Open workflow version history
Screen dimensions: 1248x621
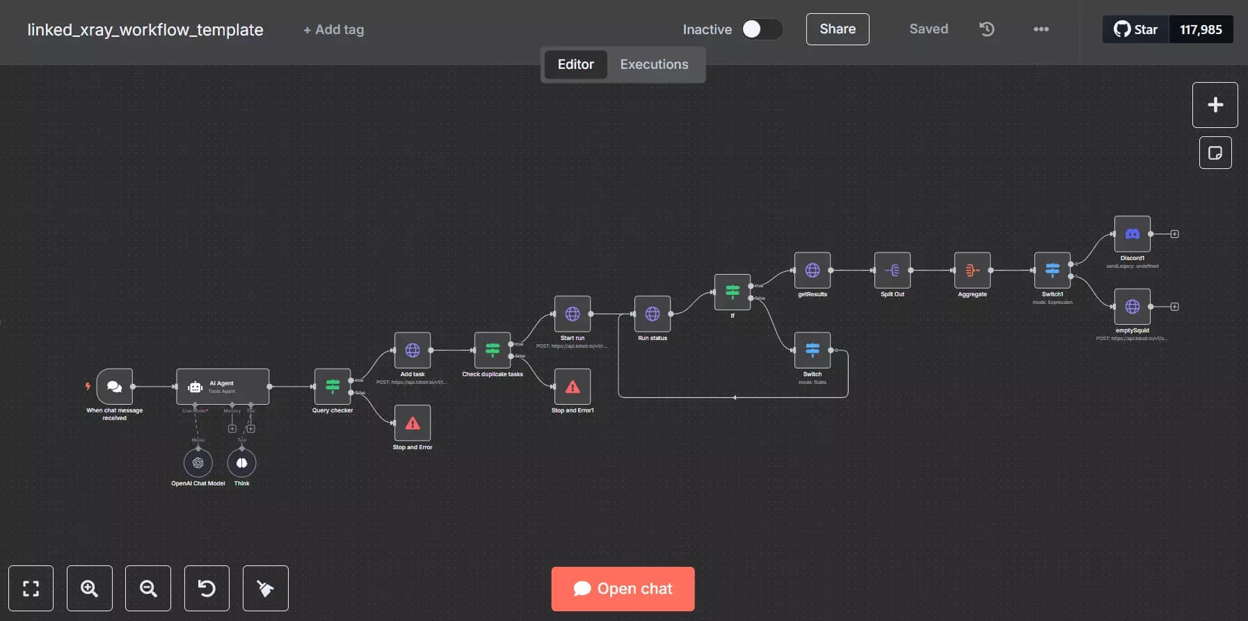click(987, 29)
